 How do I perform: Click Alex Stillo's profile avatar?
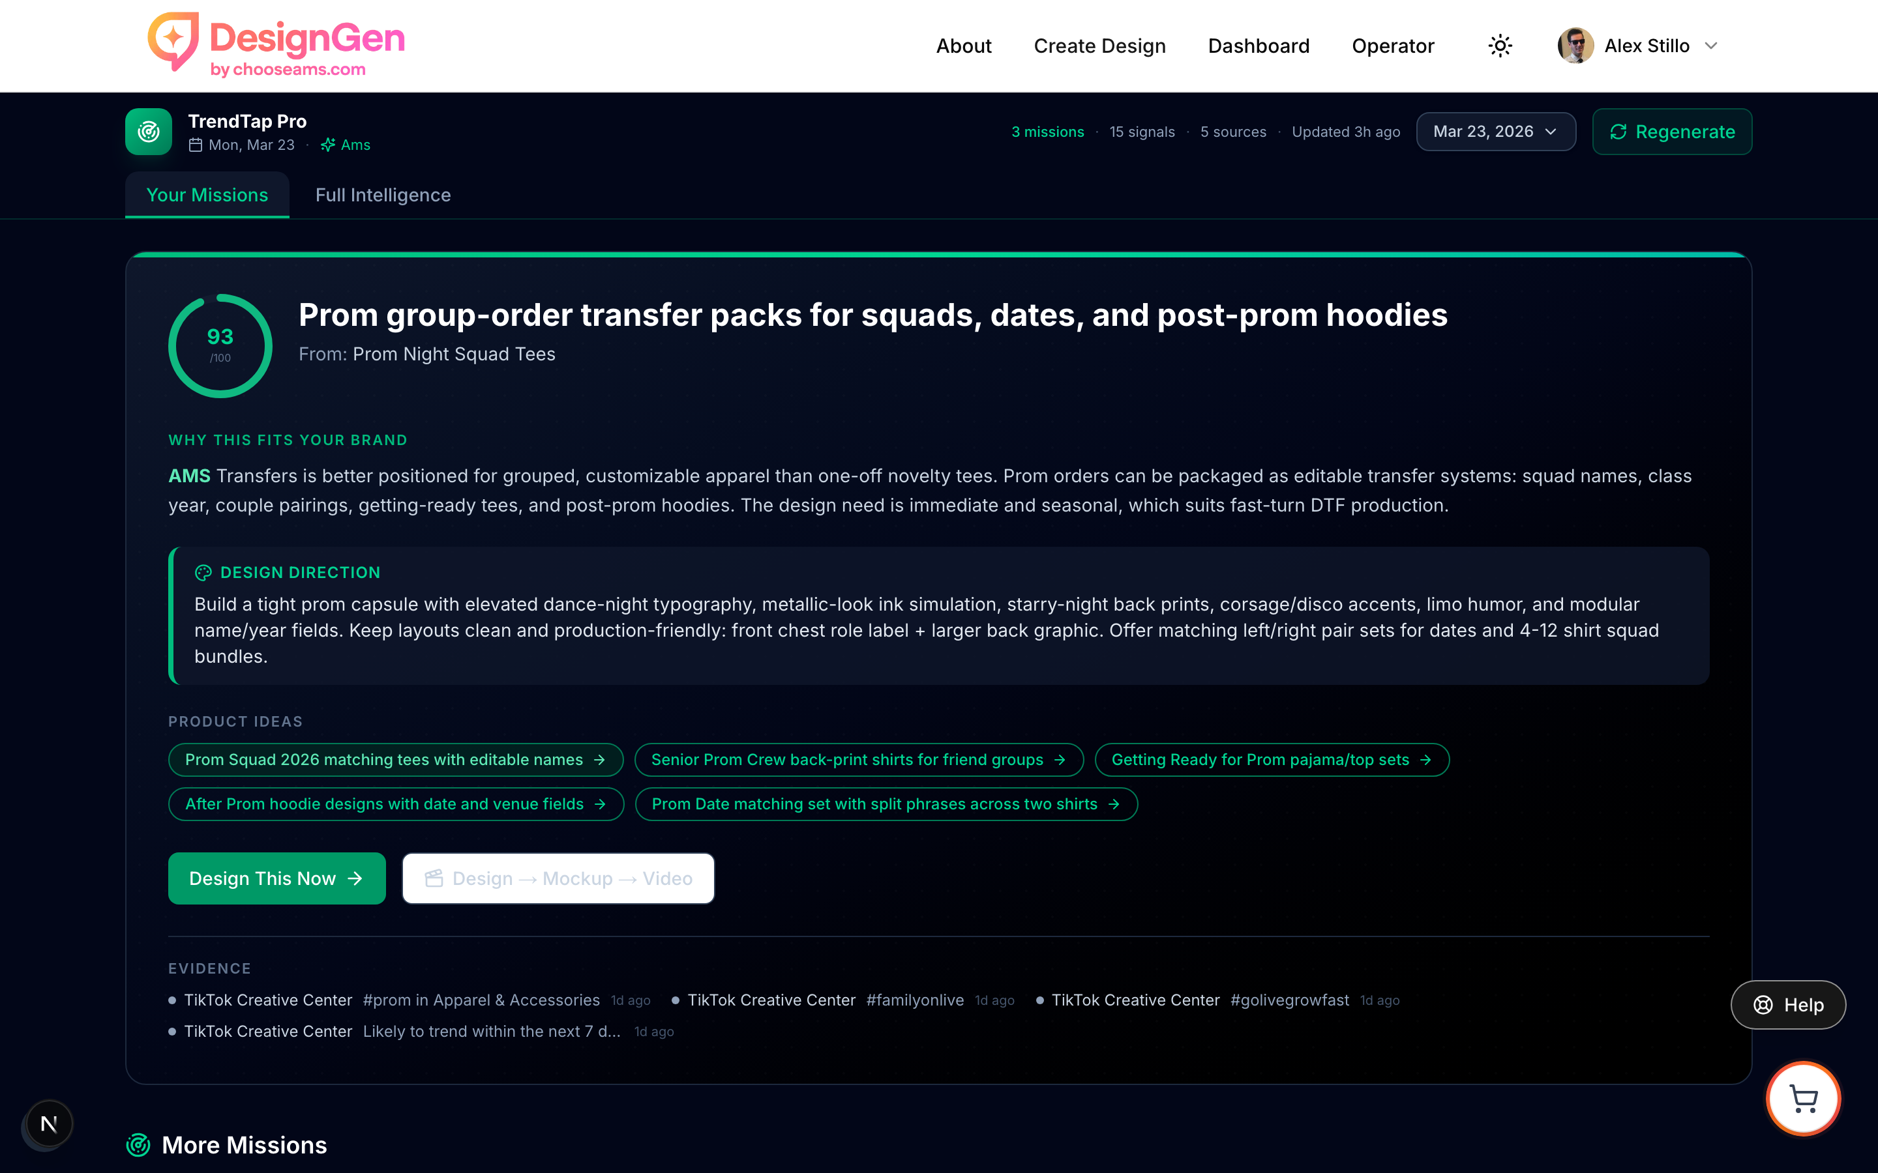click(1575, 46)
